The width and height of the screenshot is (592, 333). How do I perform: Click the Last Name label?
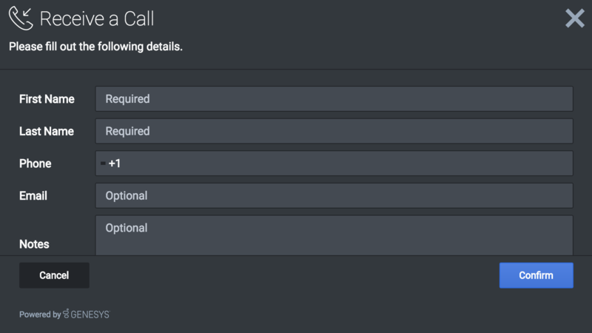coord(47,132)
